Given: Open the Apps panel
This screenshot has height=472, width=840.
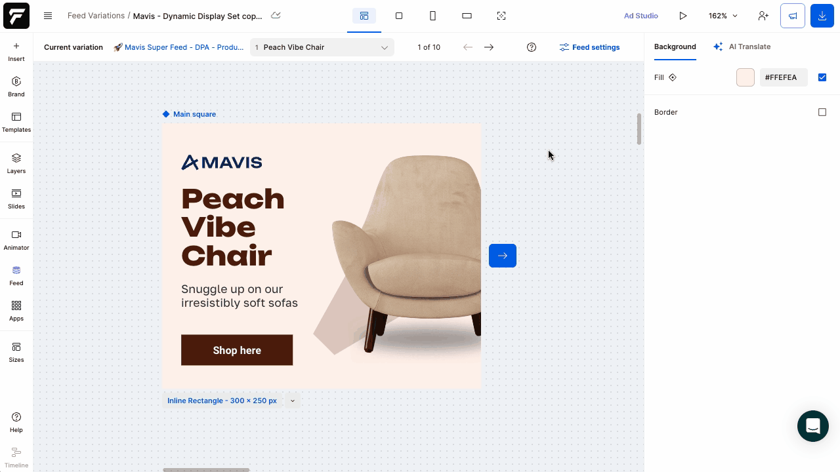Looking at the screenshot, I should 16,311.
